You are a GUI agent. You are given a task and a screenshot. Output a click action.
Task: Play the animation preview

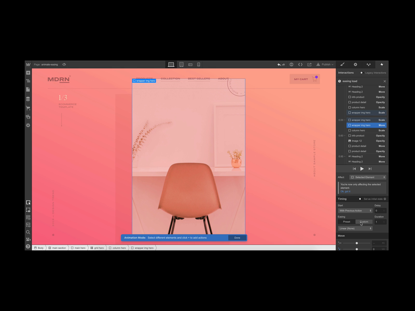coord(362,169)
